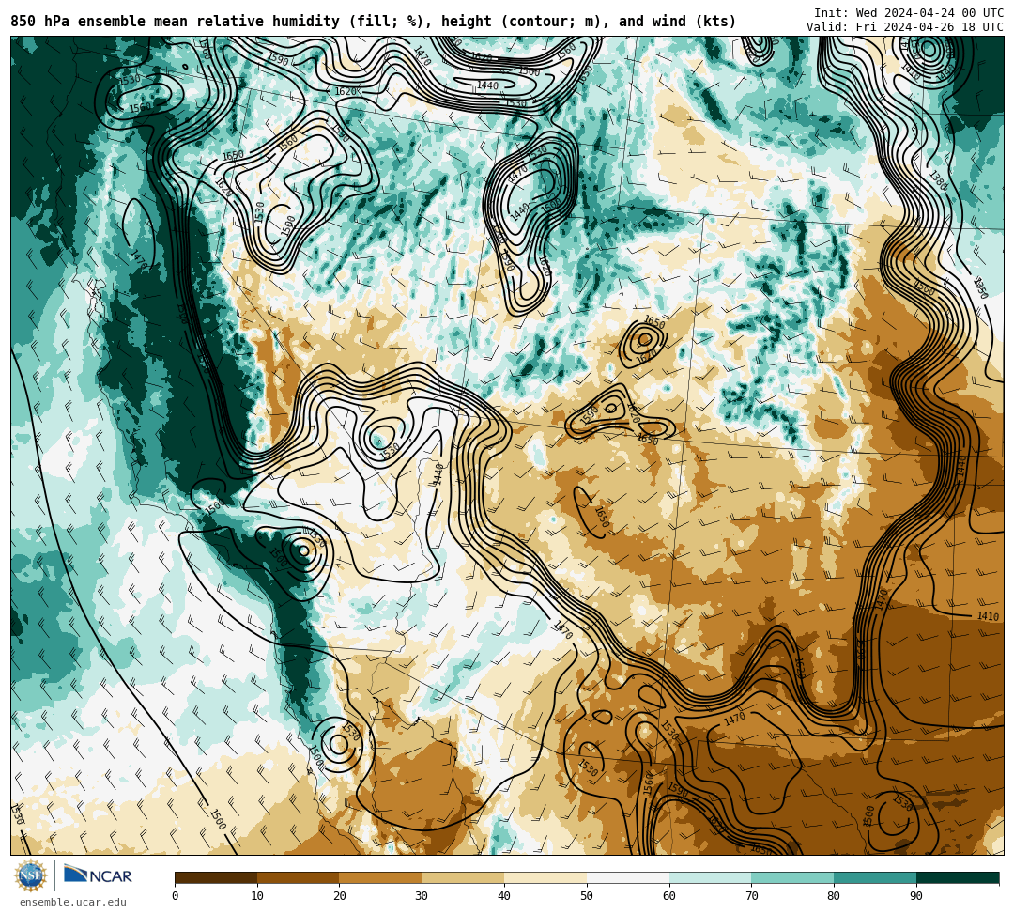Image resolution: width=1014 pixels, height=914 pixels.
Task: Click the colorbar tick label 30
Action: tap(422, 896)
